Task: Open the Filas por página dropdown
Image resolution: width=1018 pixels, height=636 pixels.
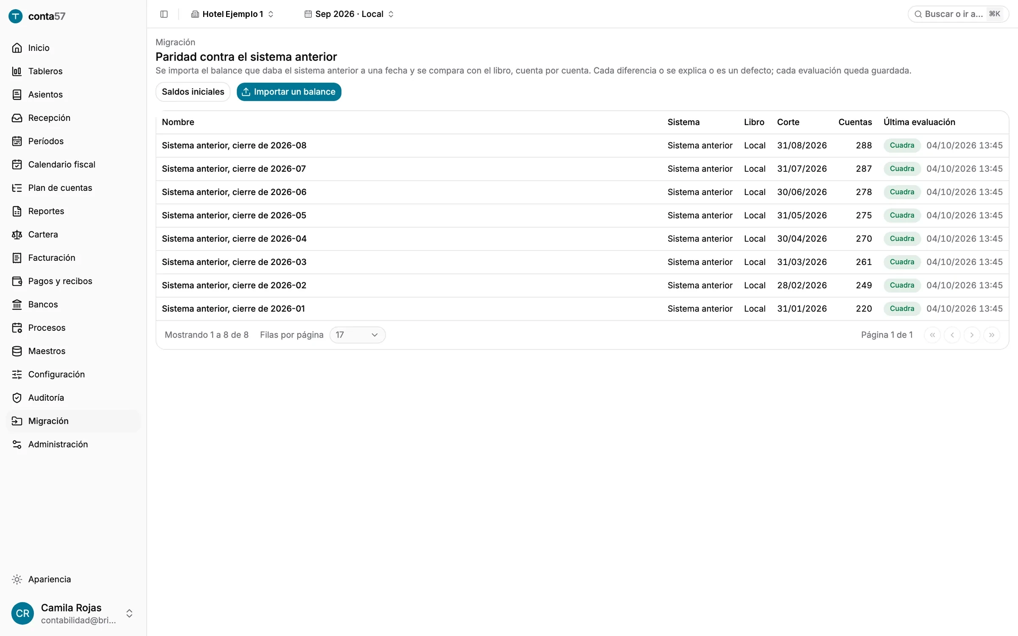Action: coord(357,335)
